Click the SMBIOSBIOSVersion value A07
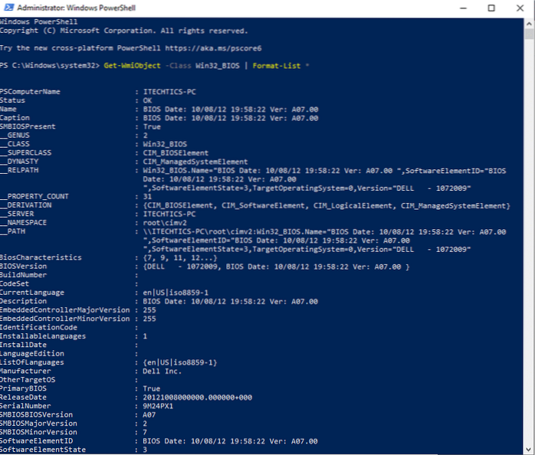Viewport: 535px width, 455px height. coord(150,416)
